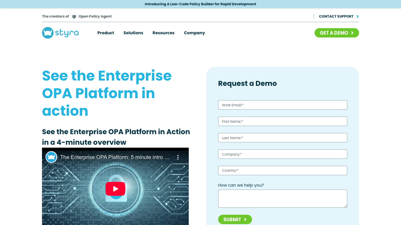Viewport: 401px width, 225px height.
Task: Click the Low-Code Policy Builder announcement banner
Action: click(x=201, y=4)
